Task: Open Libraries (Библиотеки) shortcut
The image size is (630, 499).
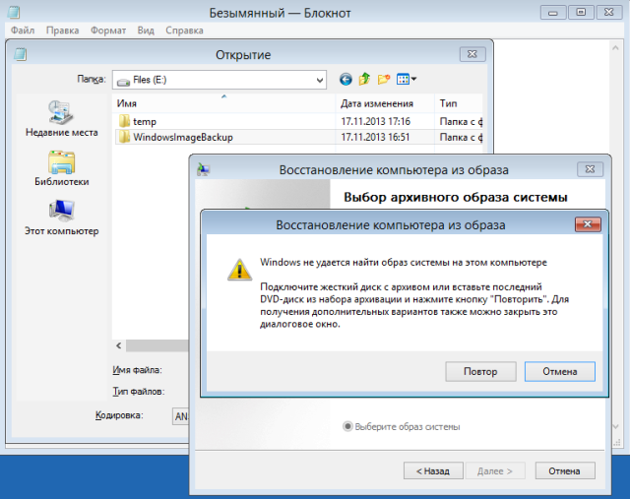Action: tap(61, 168)
